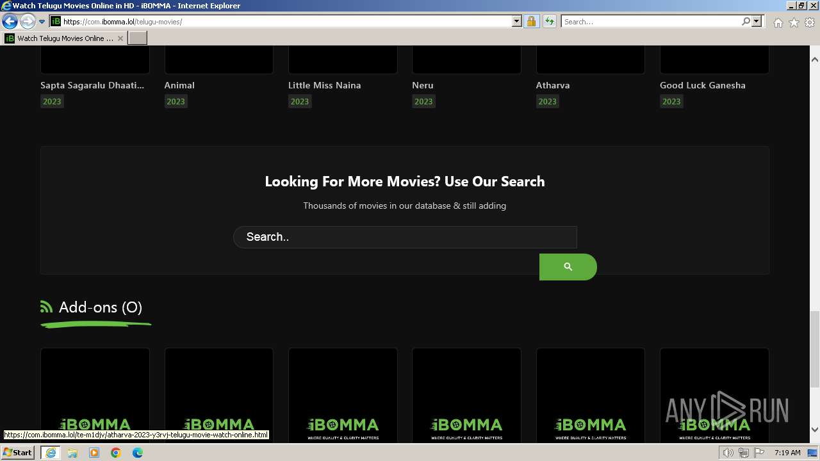820x461 pixels.
Task: Click the 7:19 AM system clock
Action: tap(787, 453)
